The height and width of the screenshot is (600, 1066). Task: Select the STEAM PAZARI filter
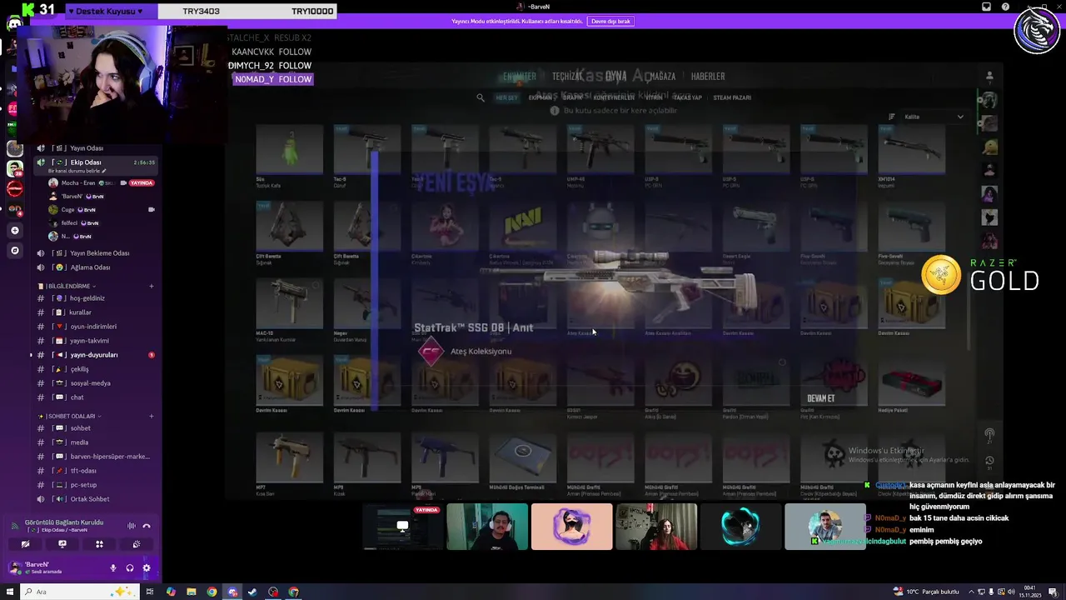(732, 97)
